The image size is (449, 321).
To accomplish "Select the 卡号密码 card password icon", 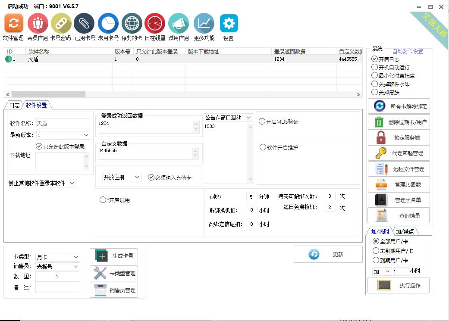I will point(61,23).
